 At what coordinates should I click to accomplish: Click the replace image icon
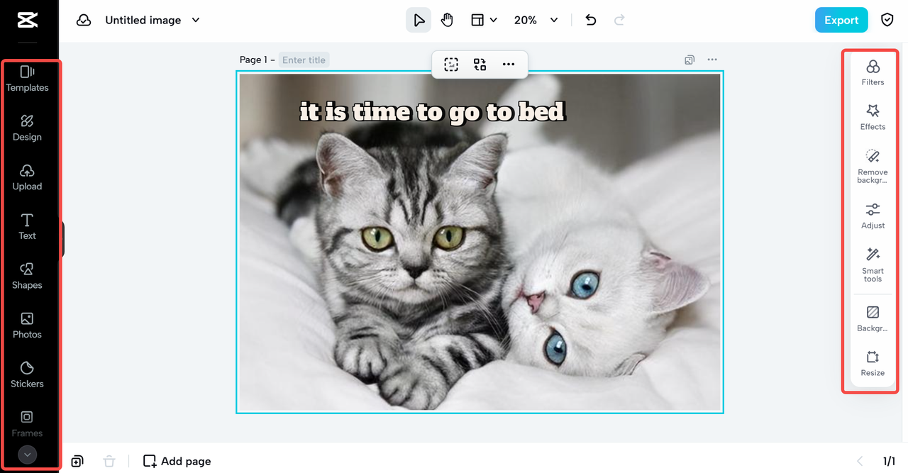(480, 65)
